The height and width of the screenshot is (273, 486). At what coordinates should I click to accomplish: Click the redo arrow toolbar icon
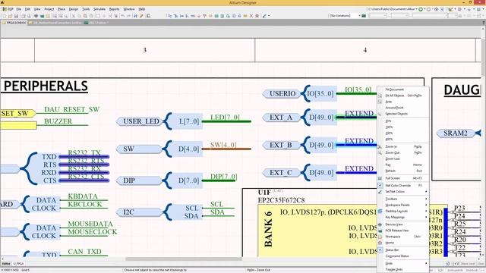pyautogui.click(x=129, y=16)
